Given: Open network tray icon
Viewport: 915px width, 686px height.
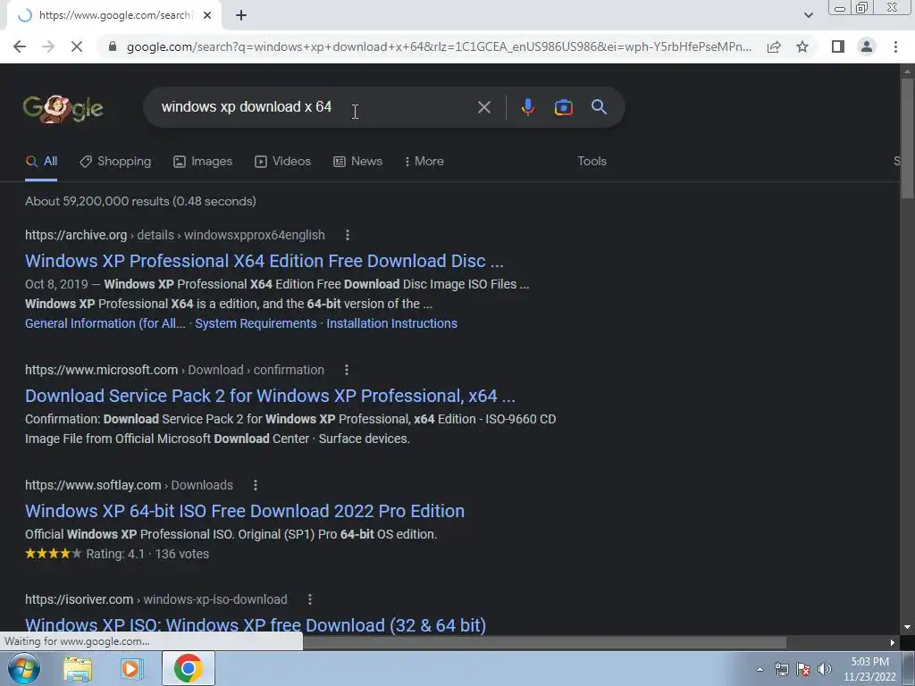Looking at the screenshot, I should (781, 669).
